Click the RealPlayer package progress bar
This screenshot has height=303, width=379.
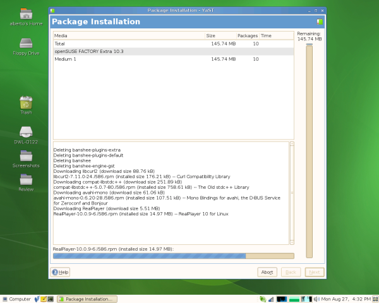coord(174,256)
